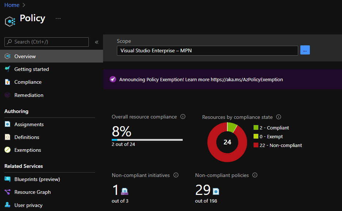The width and height of the screenshot is (342, 211).
Task: Click the Compliance sidebar icon
Action: (7, 82)
